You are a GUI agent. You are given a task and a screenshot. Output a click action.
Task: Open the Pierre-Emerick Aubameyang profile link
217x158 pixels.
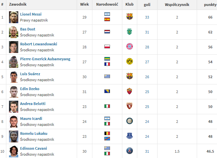[x=45, y=59]
